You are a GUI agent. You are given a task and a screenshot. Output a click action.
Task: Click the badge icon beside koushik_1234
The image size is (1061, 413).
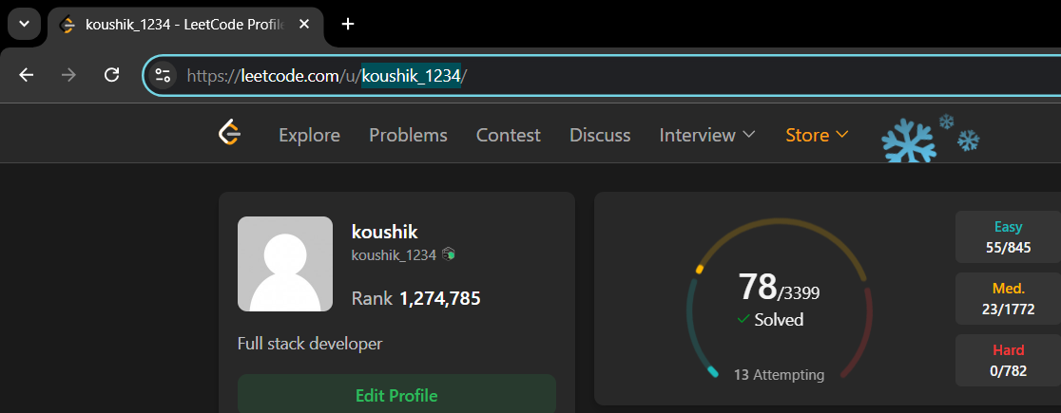448,254
